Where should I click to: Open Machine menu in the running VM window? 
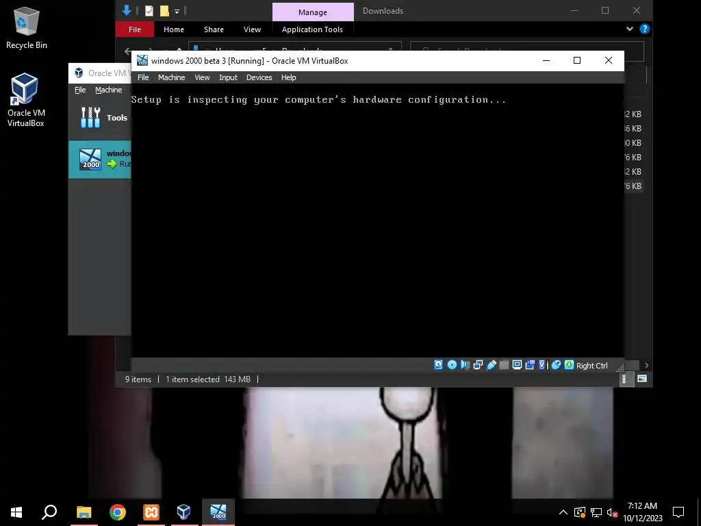(171, 77)
